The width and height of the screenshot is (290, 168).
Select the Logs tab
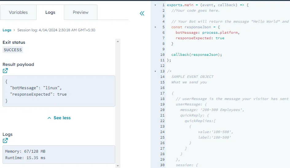[50, 13]
